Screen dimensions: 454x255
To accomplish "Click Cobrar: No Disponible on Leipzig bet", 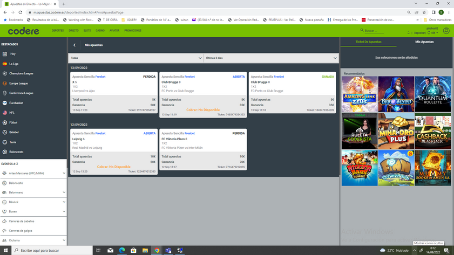I will click(114, 167).
